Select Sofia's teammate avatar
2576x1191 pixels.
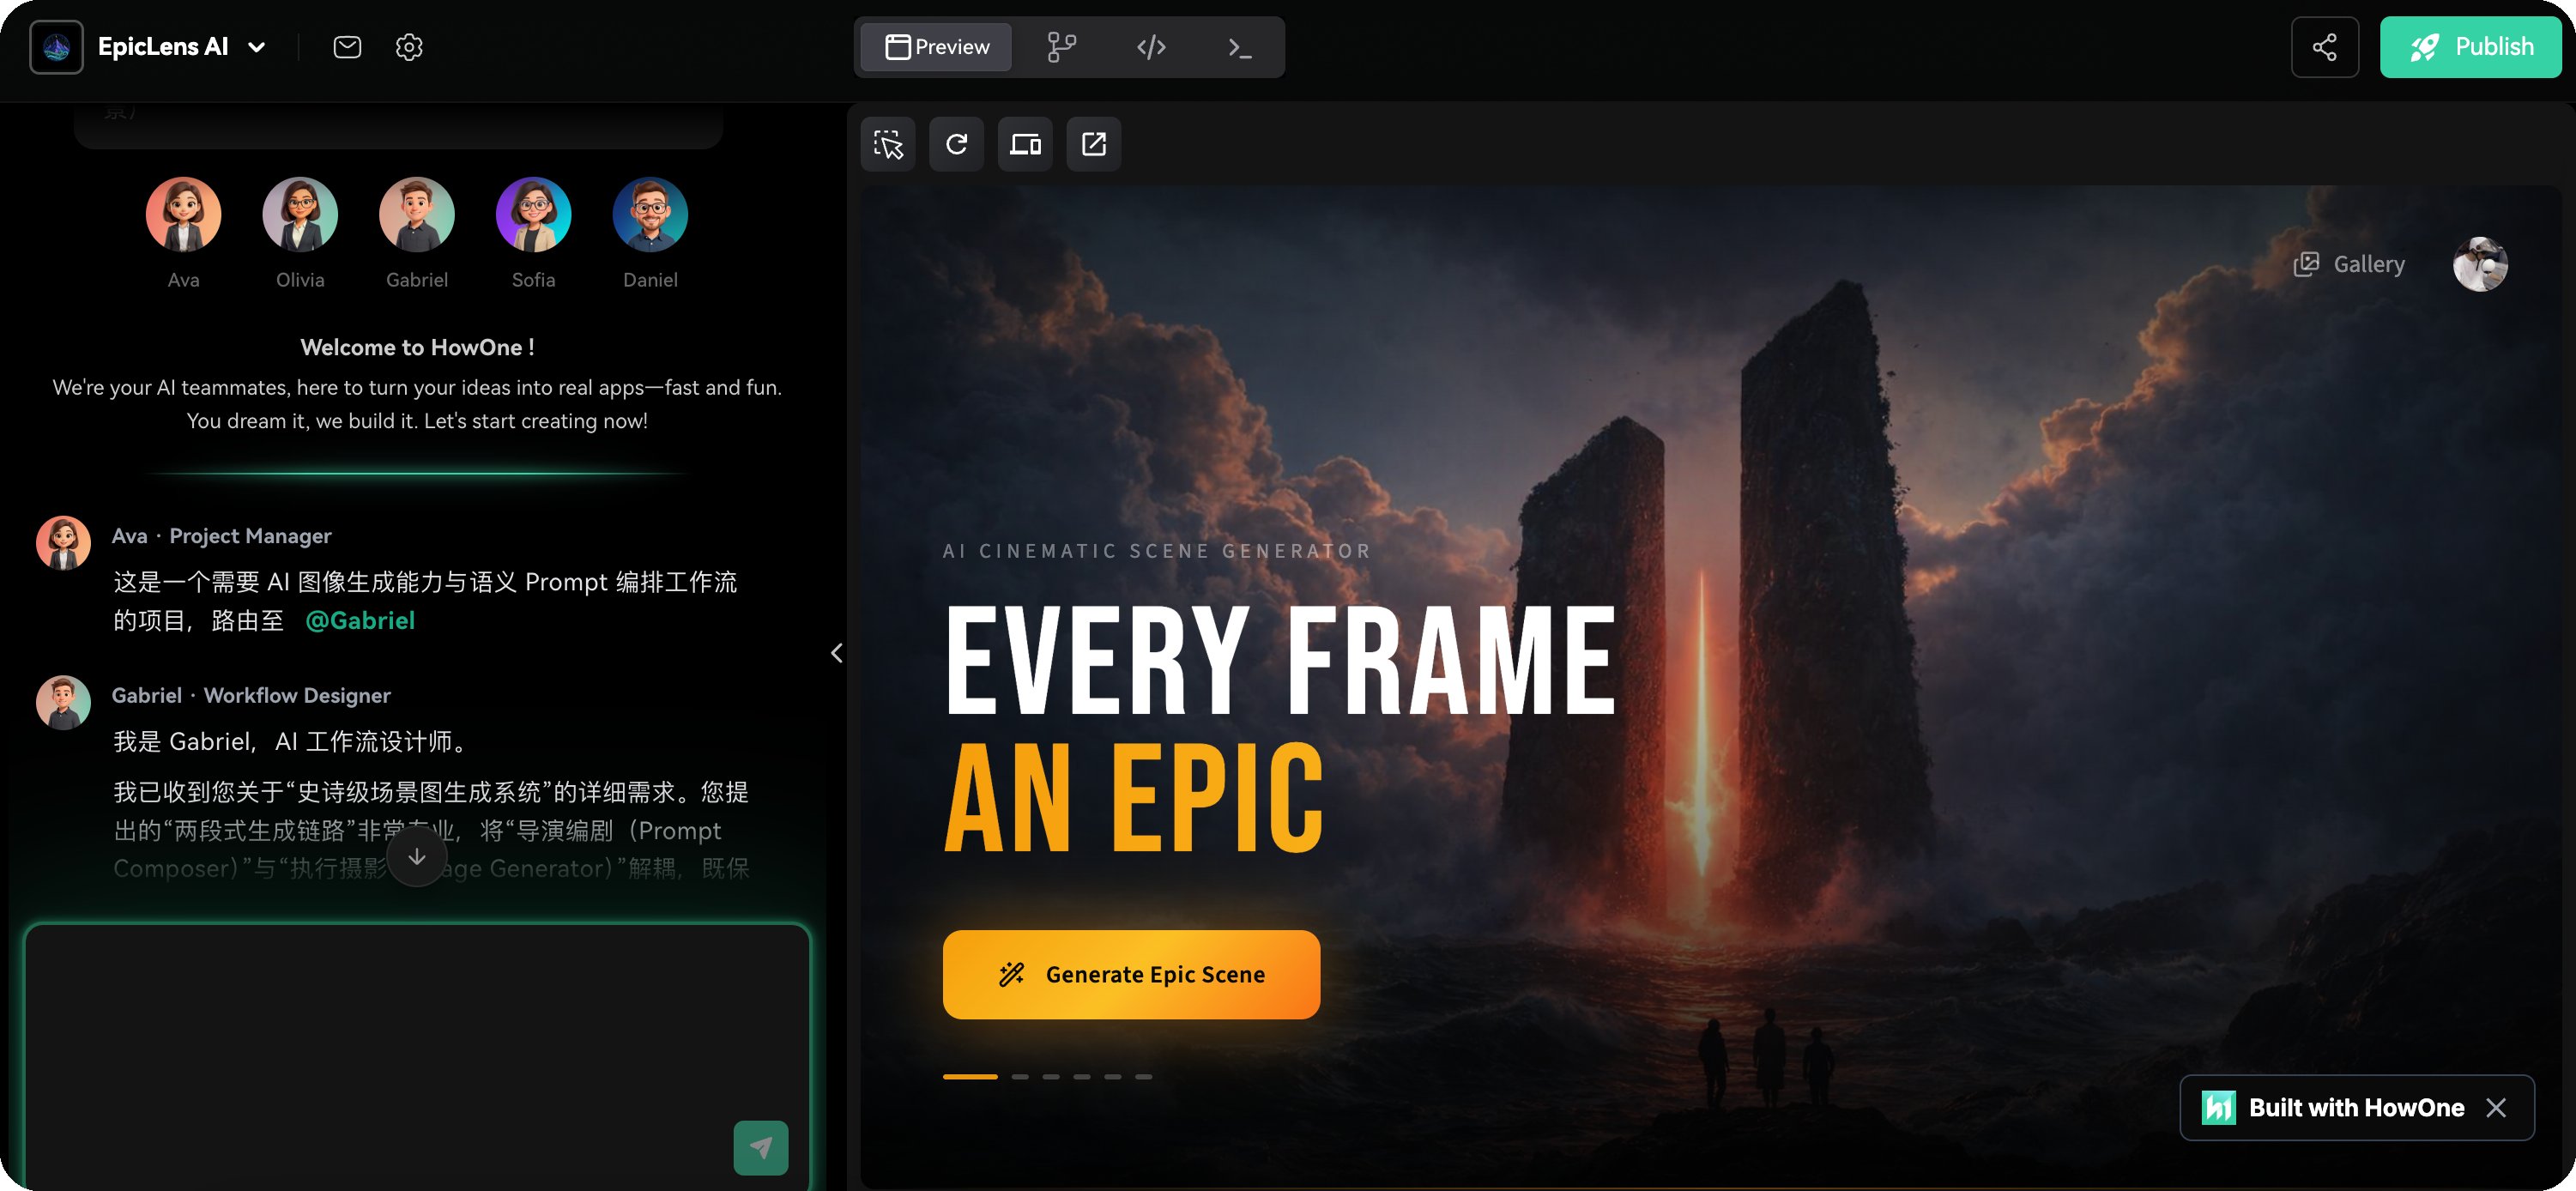pos(533,215)
